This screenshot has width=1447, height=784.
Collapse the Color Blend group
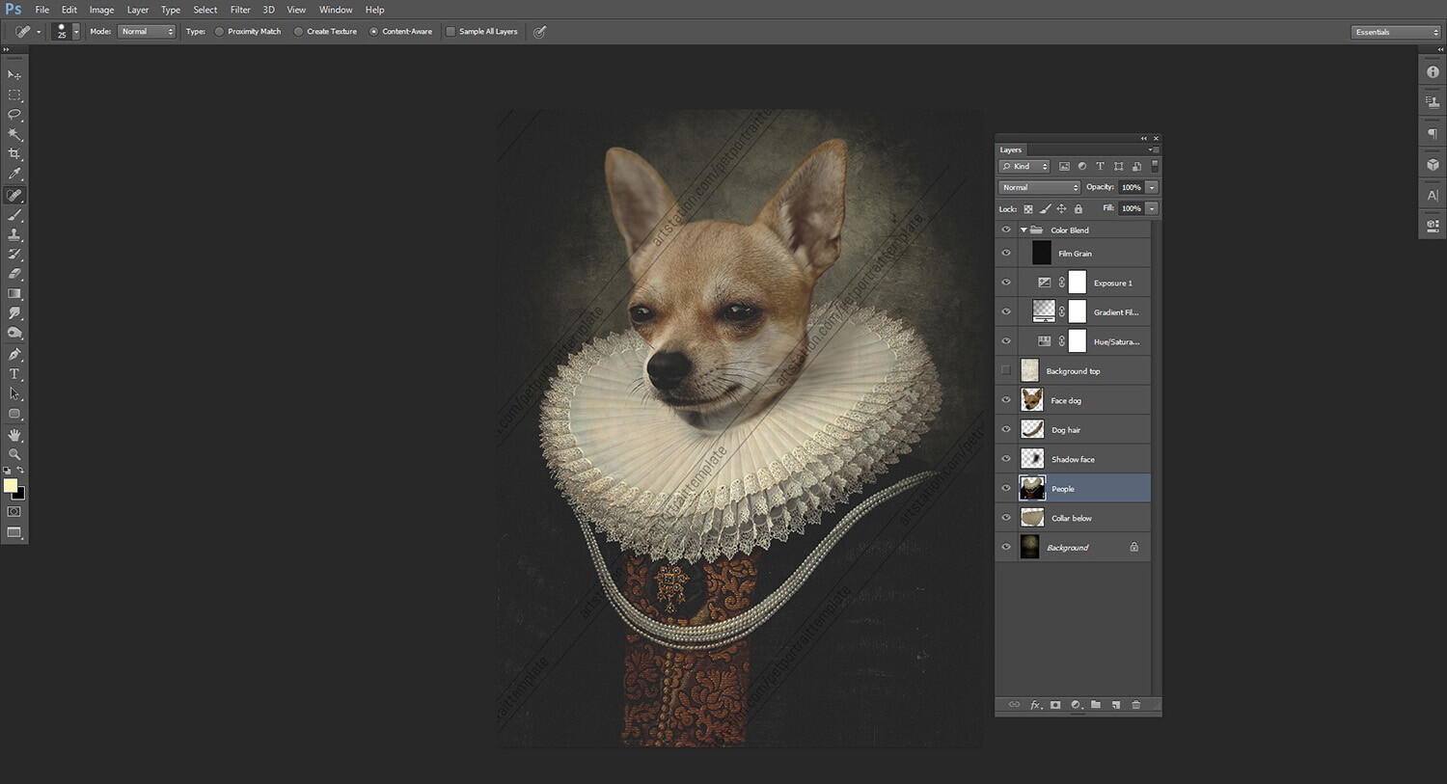pyautogui.click(x=1023, y=230)
